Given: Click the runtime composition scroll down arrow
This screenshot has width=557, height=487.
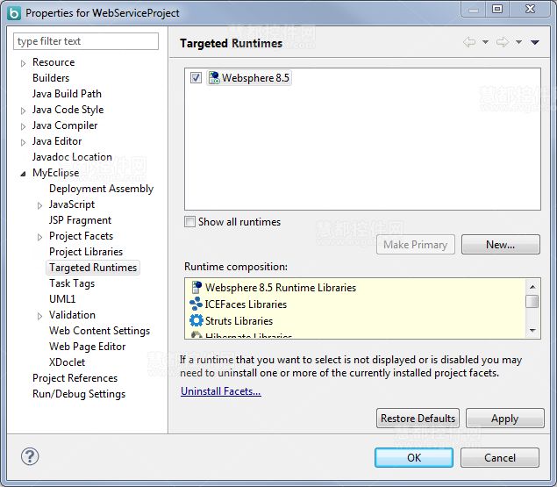Looking at the screenshot, I should tap(532, 330).
